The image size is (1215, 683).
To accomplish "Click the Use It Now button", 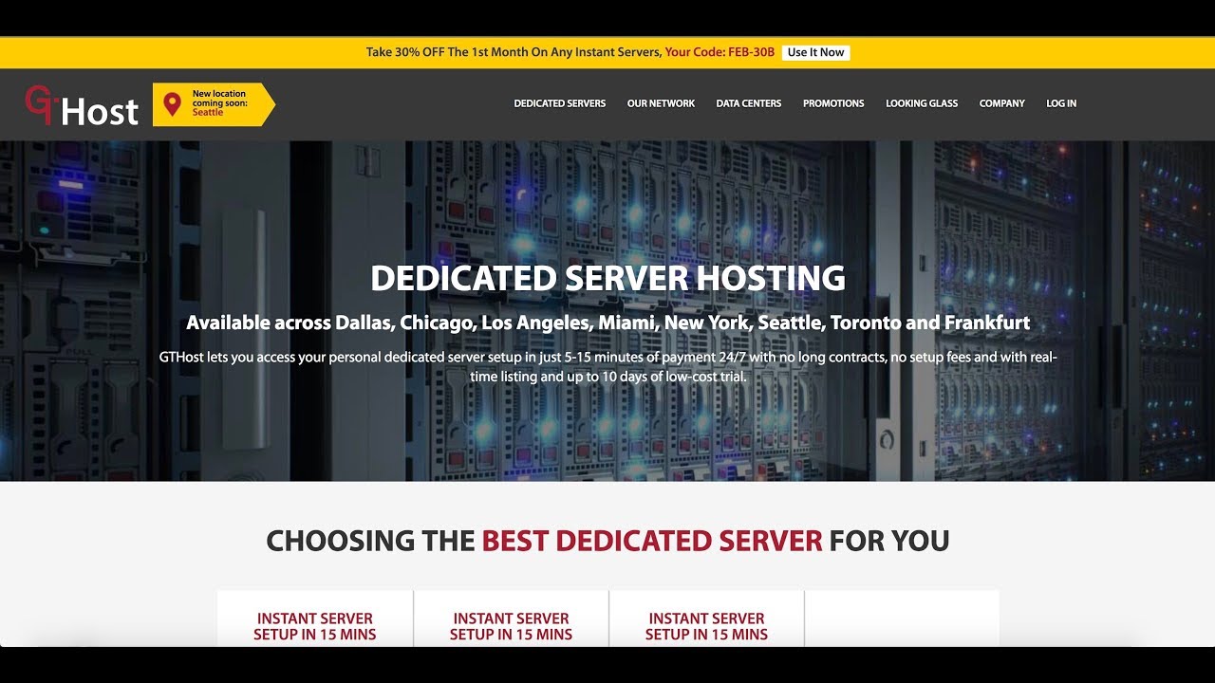I will [x=815, y=53].
